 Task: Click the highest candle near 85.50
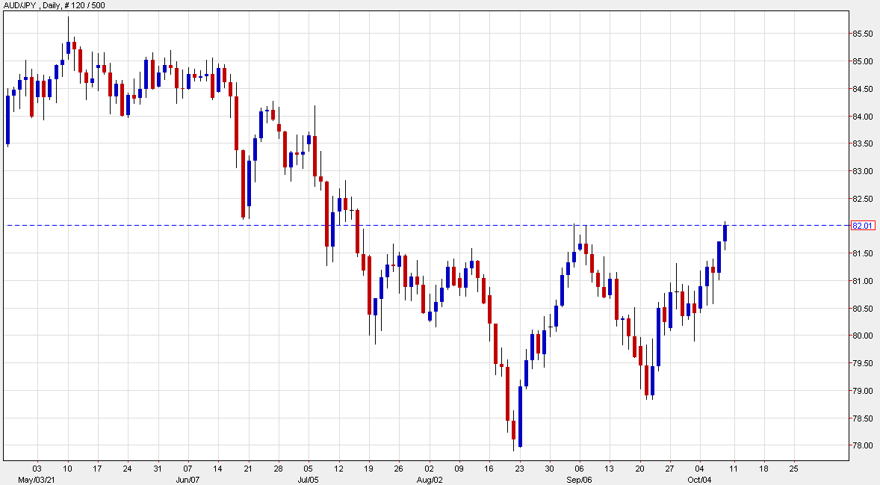[x=68, y=48]
